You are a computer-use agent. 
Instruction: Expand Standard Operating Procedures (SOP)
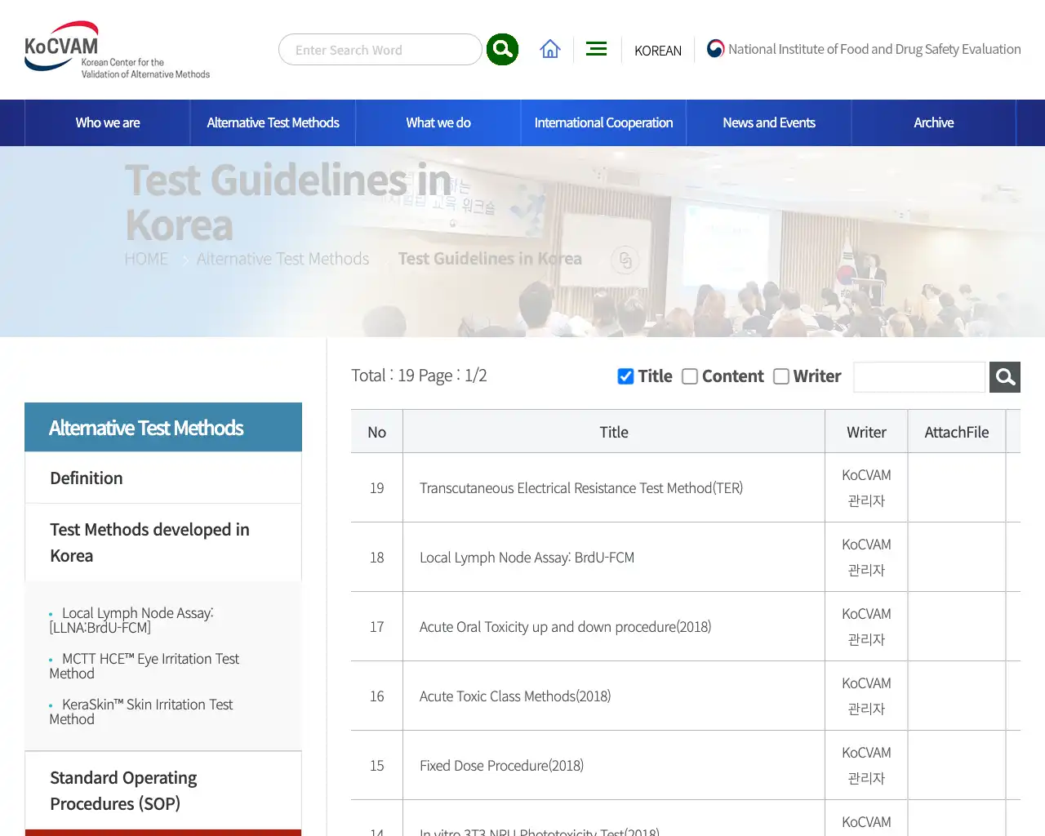[x=163, y=790]
